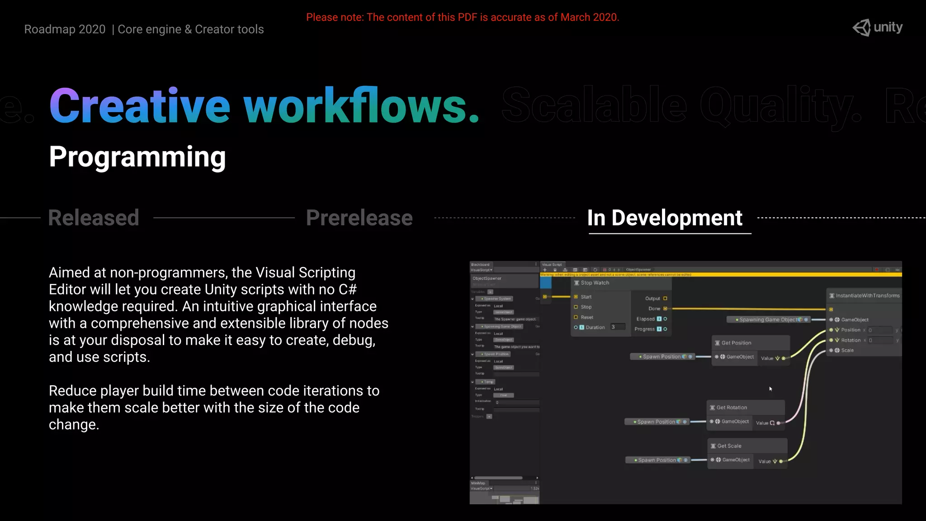Click InstantiateWithTransforms Rotation input port

(x=831, y=340)
